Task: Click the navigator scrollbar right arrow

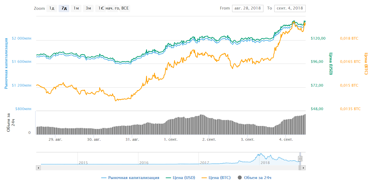Action: click(x=303, y=168)
